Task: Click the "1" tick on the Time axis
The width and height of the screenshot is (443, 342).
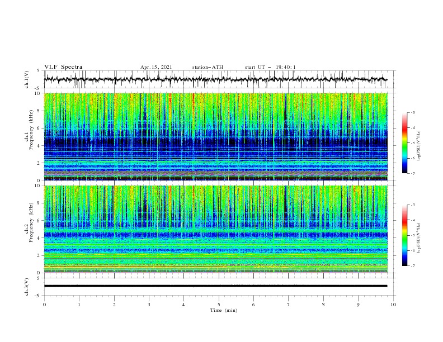Action: tap(79, 305)
